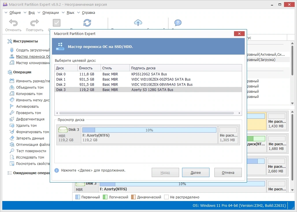
Task: Click the Диск column header
Action: click(66, 68)
